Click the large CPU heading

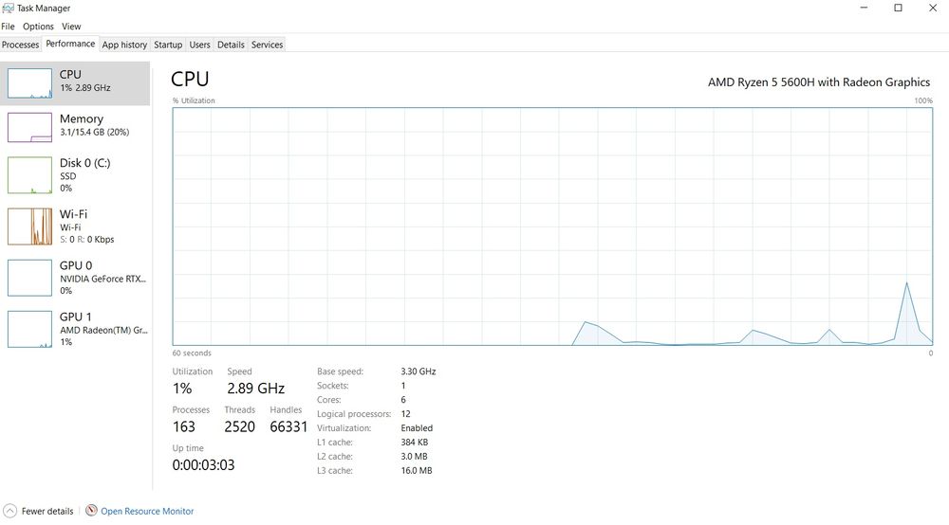[190, 80]
